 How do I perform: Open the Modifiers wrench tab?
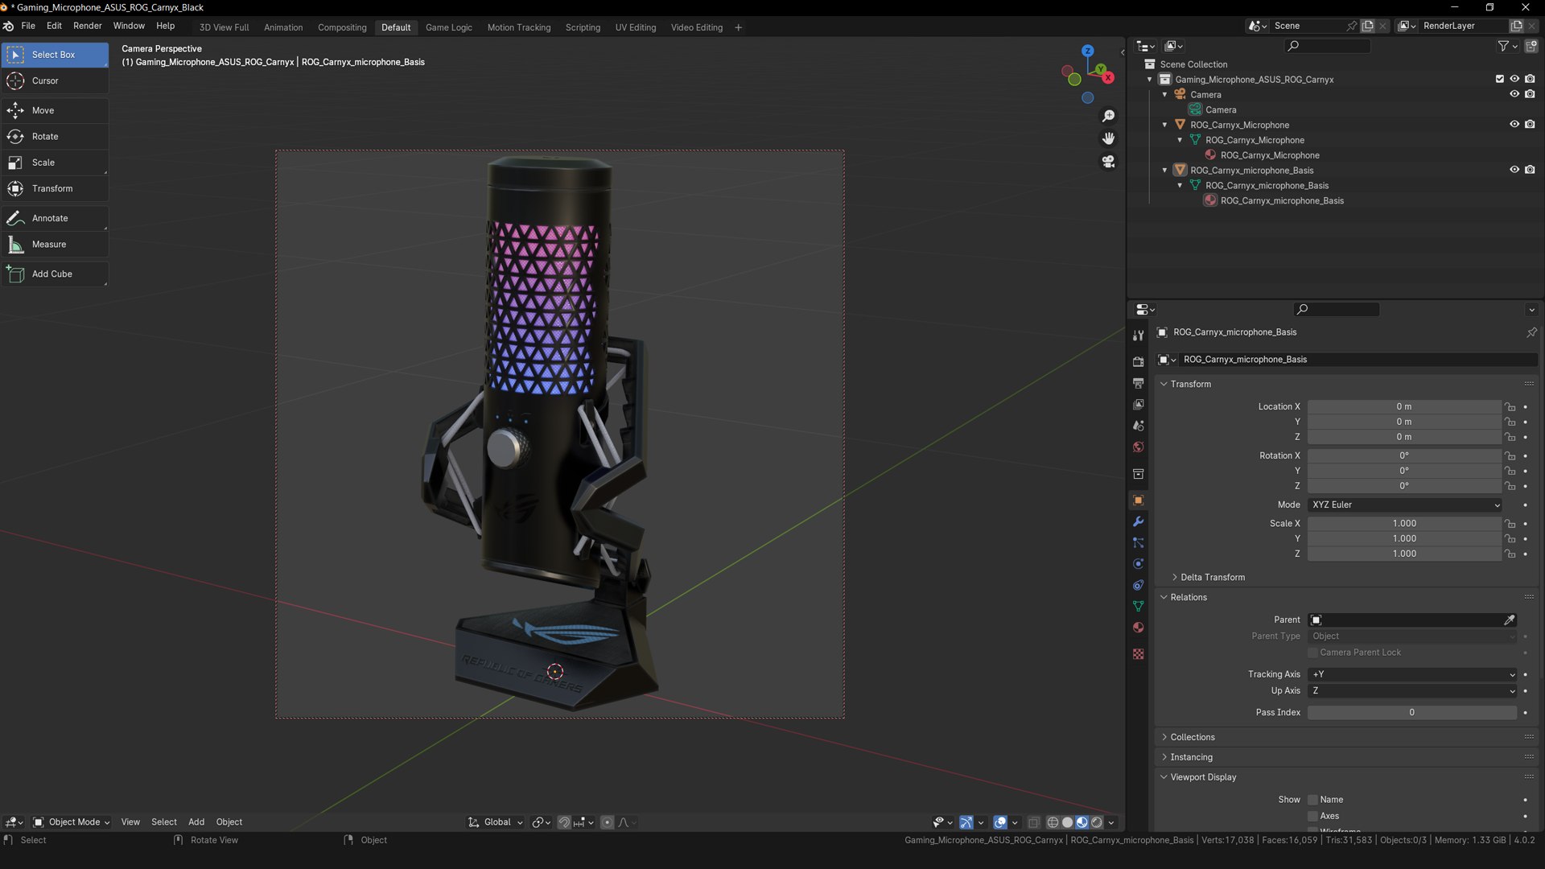tap(1138, 521)
